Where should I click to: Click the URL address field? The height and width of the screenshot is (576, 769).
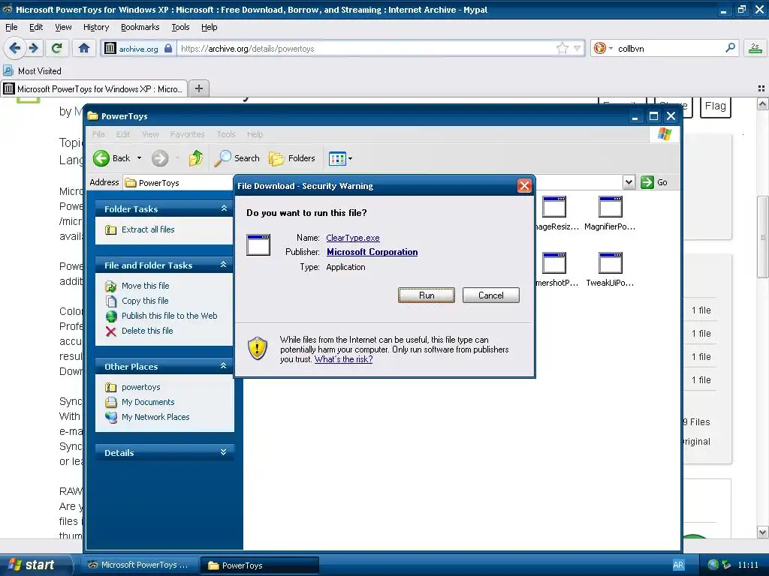tap(366, 49)
